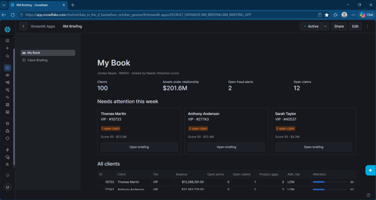Open the browser favorites list icon
The image size is (376, 200).
coord(335,15)
